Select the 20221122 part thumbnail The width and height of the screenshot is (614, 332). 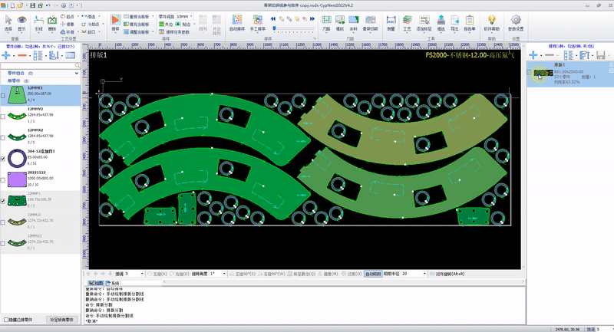tap(16, 179)
